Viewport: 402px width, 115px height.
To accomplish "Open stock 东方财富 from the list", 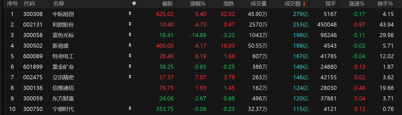I will click(63, 98).
